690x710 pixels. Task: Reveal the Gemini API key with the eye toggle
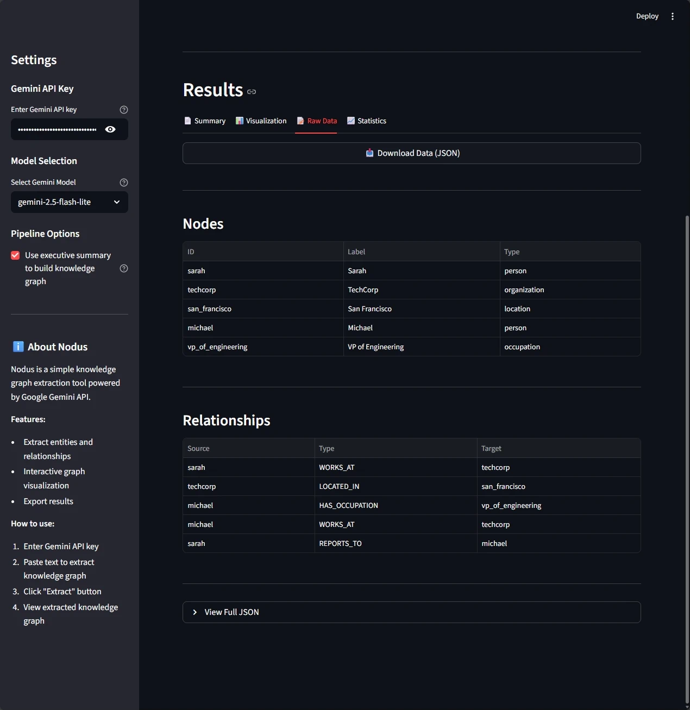110,129
